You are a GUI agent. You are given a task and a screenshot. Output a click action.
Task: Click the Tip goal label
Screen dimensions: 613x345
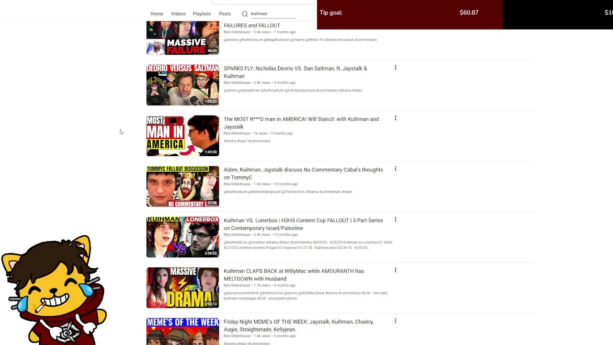(x=331, y=12)
